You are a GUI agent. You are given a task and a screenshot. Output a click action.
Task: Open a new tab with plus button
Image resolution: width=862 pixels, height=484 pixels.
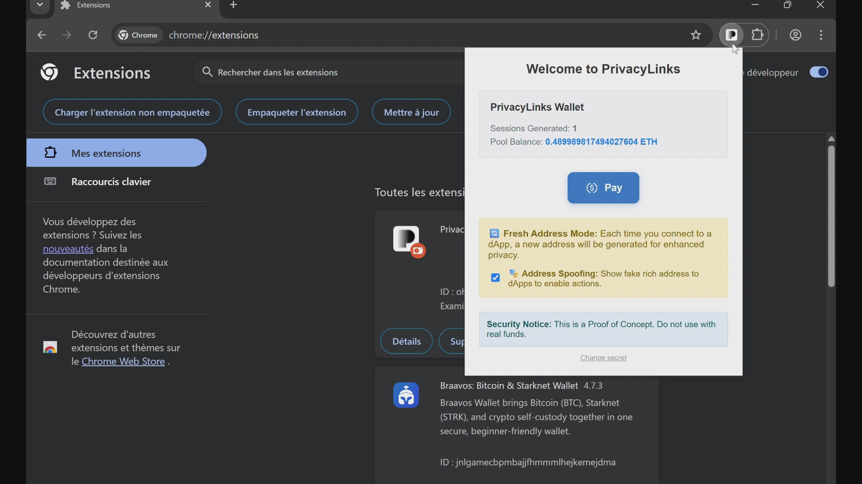click(x=233, y=5)
